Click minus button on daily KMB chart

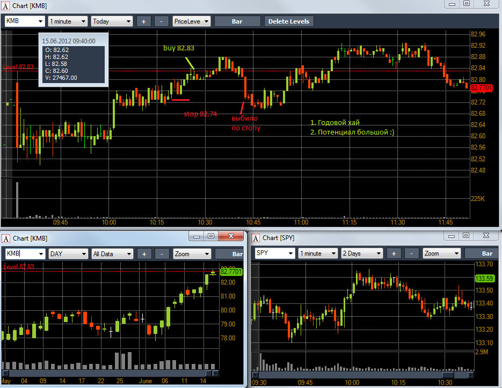tap(162, 254)
